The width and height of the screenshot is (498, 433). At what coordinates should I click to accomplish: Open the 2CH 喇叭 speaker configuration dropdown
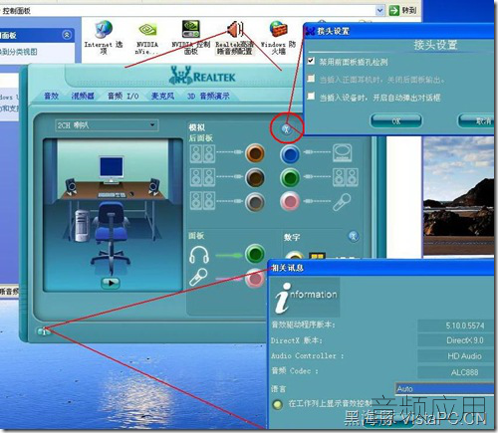(x=107, y=125)
